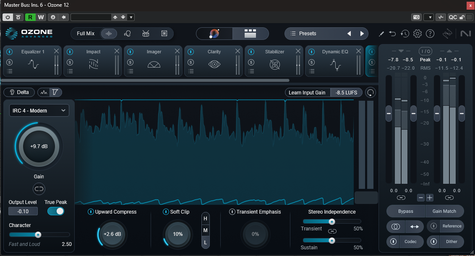Bypass the Dynamic EQ module power

311,52
